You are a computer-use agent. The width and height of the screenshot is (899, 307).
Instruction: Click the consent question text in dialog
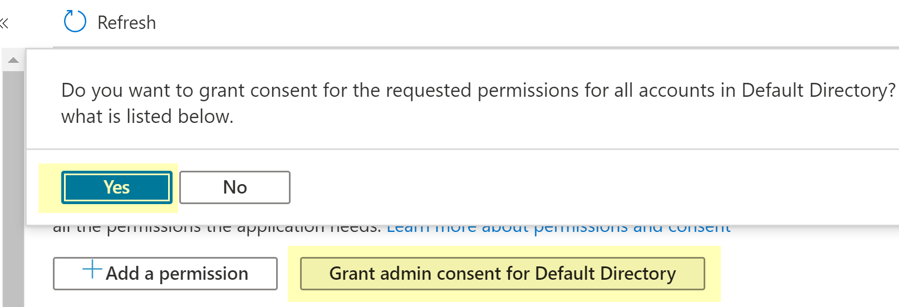click(390, 90)
